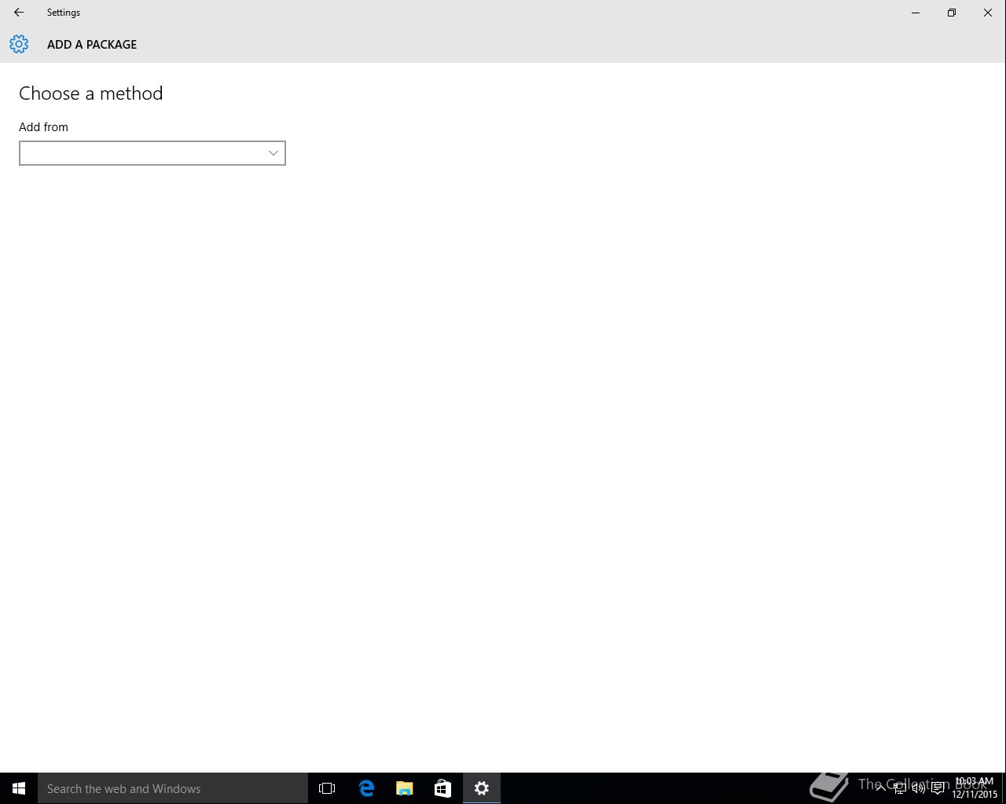Click the gear icon beside ADD A PACKAGE
The image size is (1006, 804).
tap(19, 44)
